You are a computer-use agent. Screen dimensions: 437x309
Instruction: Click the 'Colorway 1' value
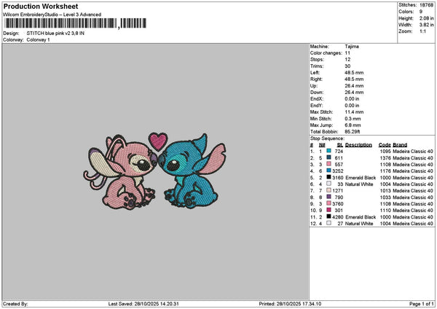point(38,40)
